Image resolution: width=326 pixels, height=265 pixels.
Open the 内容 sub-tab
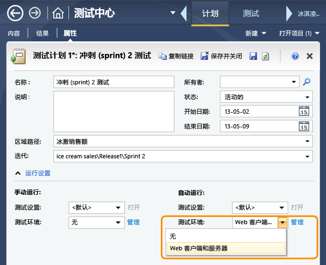[x=14, y=33]
